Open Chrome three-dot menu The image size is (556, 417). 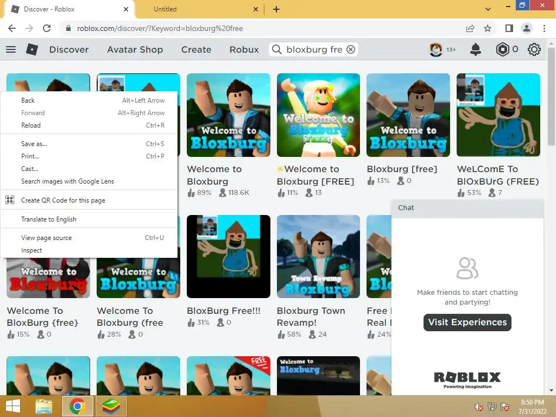[544, 28]
